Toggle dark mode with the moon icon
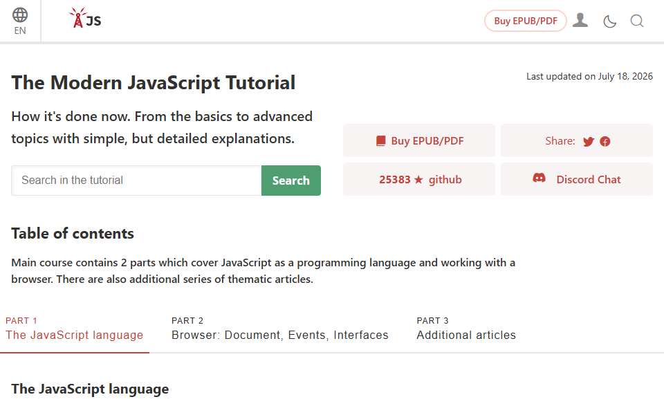The image size is (664, 415). click(x=609, y=21)
